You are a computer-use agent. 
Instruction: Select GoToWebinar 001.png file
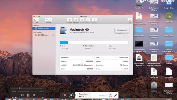(x=154, y=19)
